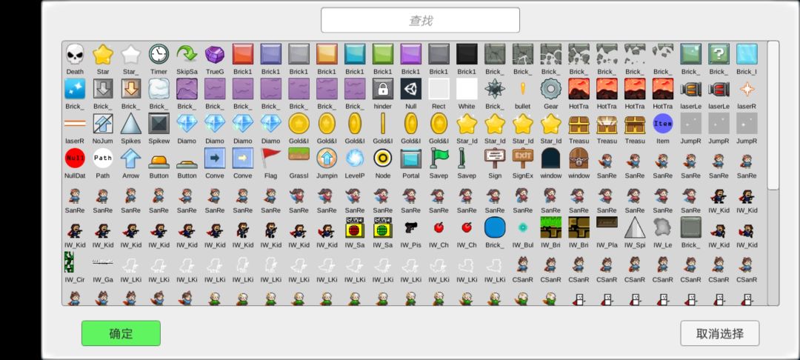Select the Sign wooden signpost
The width and height of the screenshot is (800, 360).
tap(494, 158)
